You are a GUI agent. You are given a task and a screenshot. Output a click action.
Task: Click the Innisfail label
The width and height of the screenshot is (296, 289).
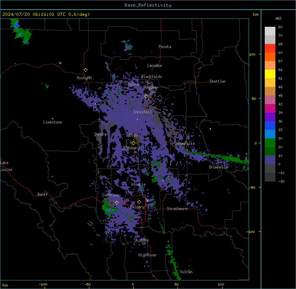[x=143, y=112]
